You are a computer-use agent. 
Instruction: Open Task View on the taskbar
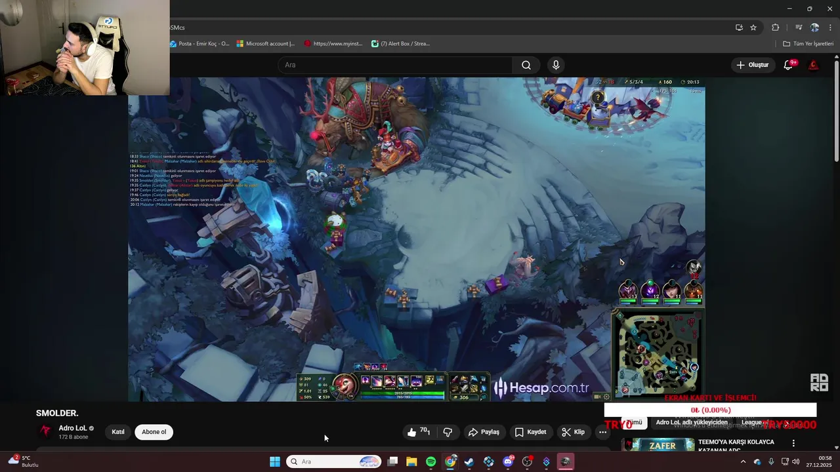tap(392, 462)
